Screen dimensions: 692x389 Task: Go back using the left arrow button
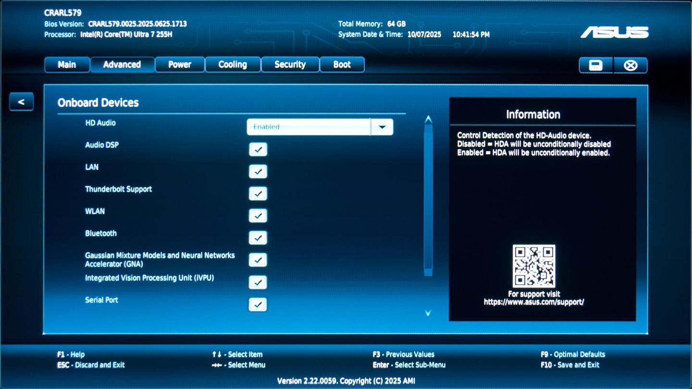click(21, 102)
